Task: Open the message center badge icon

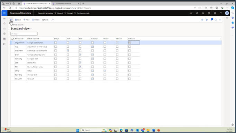Action: [x=212, y=19]
